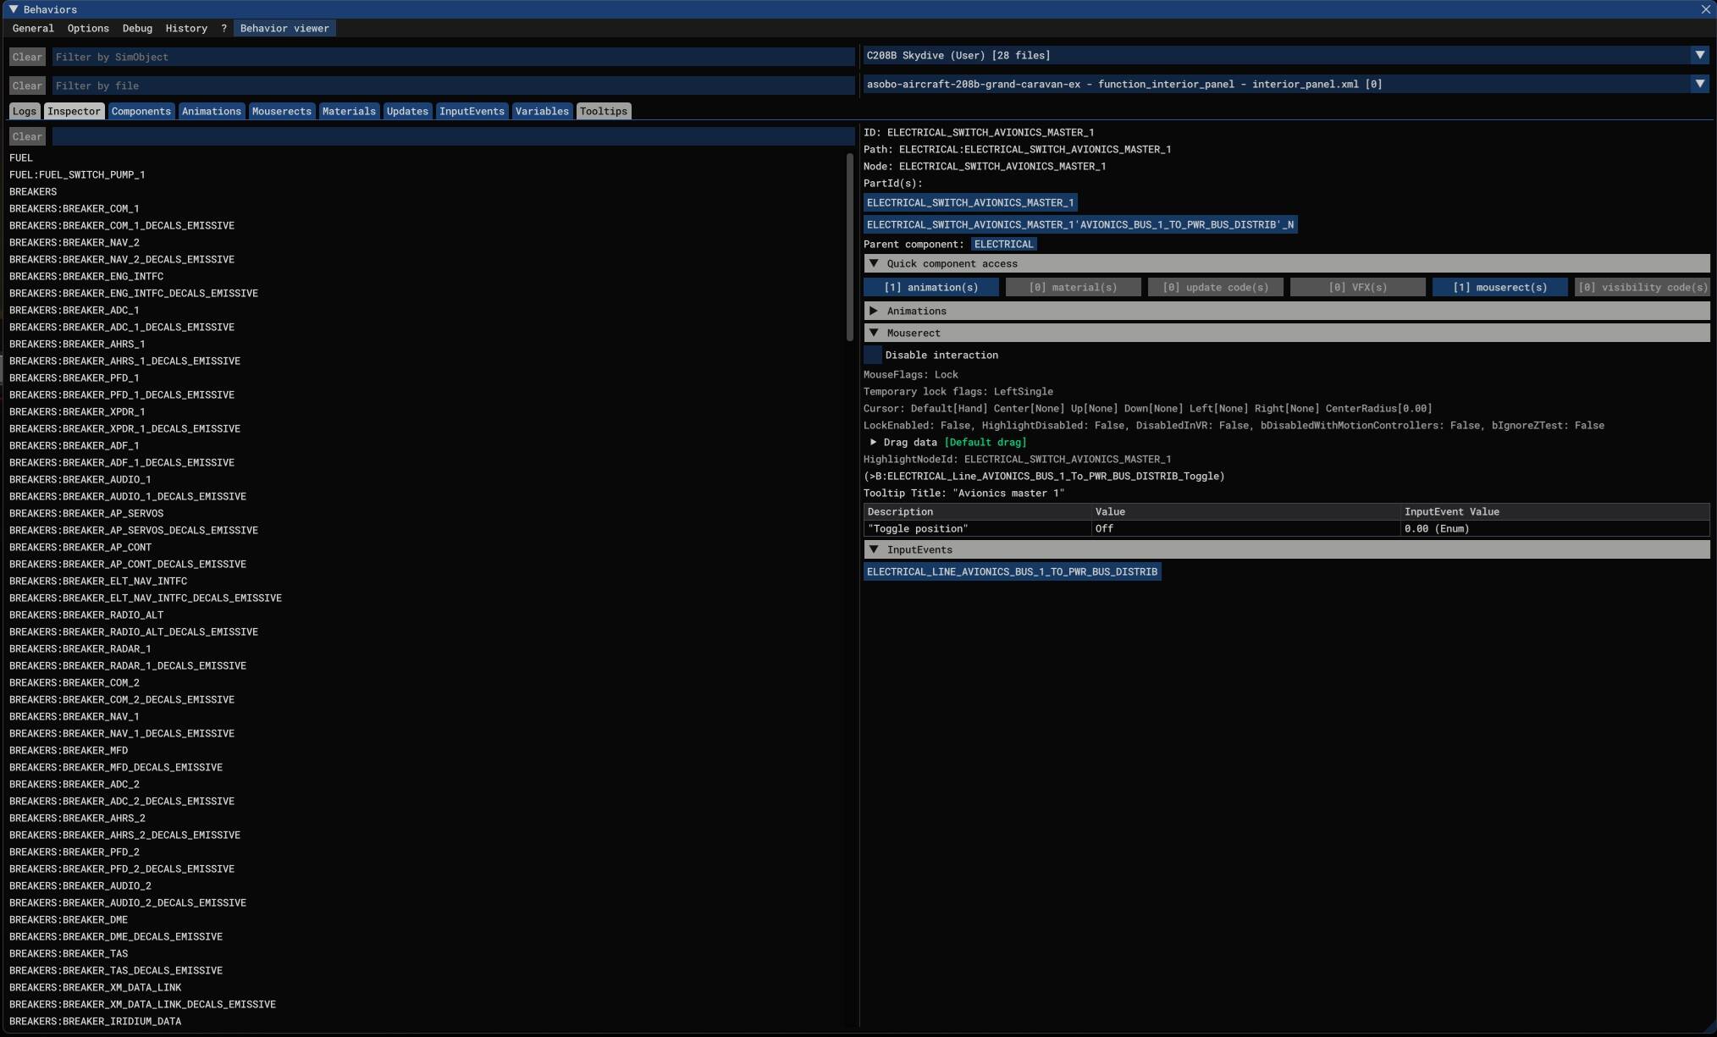Image resolution: width=1717 pixels, height=1037 pixels.
Task: Click the [0] visibility code(s) button
Action: click(x=1642, y=288)
